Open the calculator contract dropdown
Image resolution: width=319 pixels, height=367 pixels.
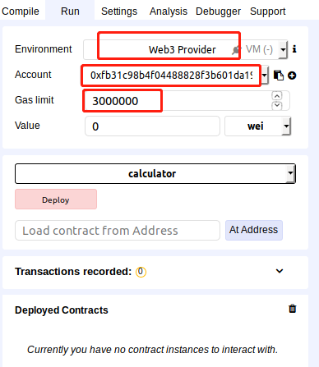(x=155, y=173)
